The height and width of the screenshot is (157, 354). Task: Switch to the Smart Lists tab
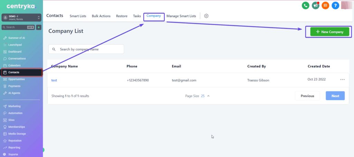77,16
